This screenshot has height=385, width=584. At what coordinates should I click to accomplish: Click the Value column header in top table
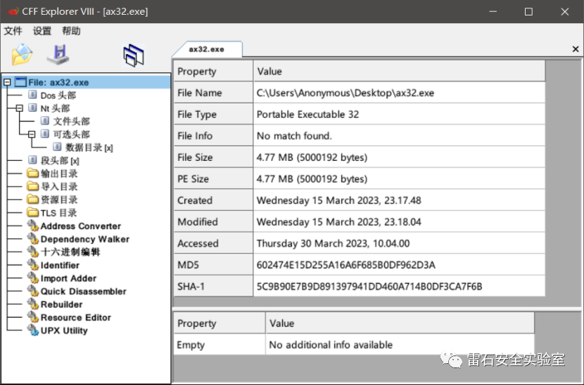[399, 71]
